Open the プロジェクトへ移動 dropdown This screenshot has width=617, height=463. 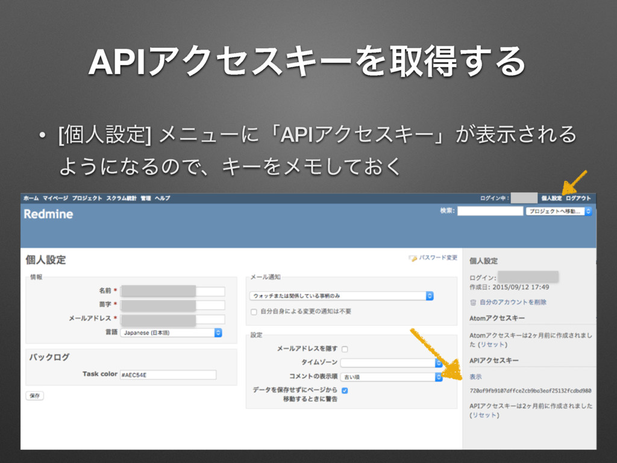click(559, 212)
